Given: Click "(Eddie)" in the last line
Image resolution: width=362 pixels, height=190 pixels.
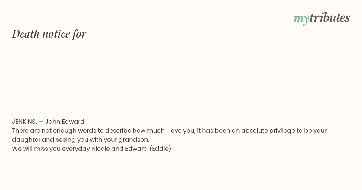Looking at the screenshot, I should point(160,149).
